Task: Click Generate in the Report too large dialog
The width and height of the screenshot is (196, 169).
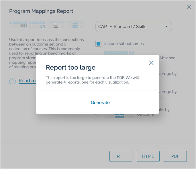Action: point(100,103)
